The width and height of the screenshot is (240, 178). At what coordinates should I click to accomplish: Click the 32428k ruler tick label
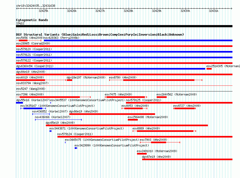128,11
